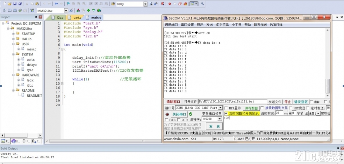This screenshot has width=344, height=164.
Task: Open the 通讯端口 menu
Action: pos(171,25)
